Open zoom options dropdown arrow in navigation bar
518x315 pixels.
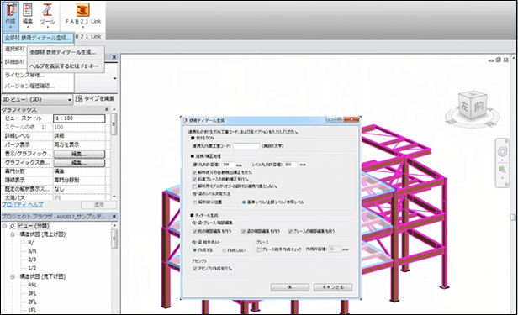(x=502, y=178)
